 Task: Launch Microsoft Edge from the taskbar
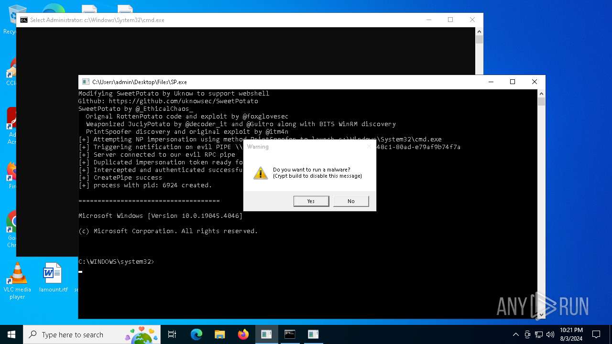197,334
